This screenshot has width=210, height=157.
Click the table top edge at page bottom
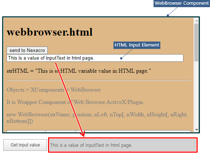pos(98,130)
